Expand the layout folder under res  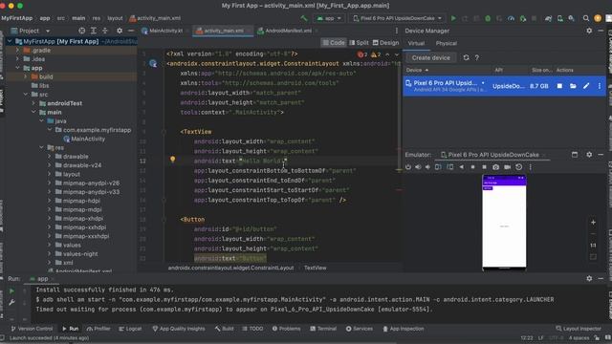(x=49, y=174)
